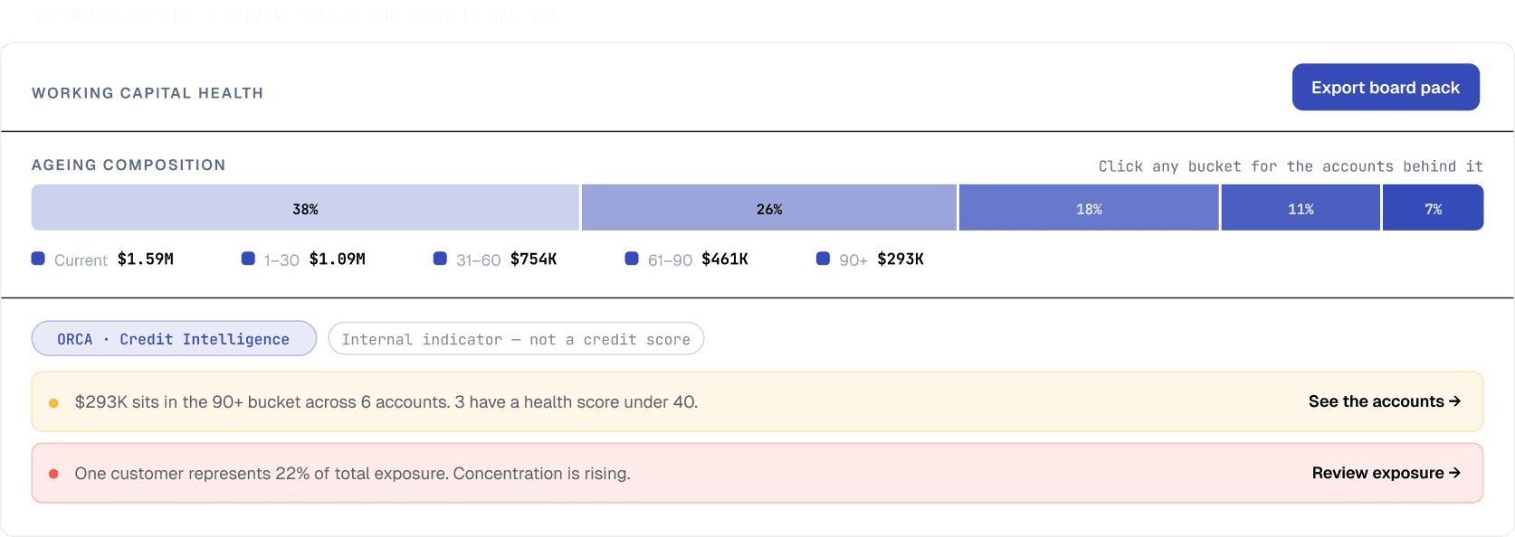Image resolution: width=1515 pixels, height=537 pixels.
Task: Click the 31–60 legend color swatch
Action: point(440,259)
